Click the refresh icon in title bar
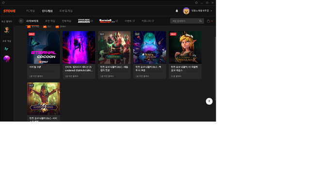324x182 pixels. click(3, 3)
